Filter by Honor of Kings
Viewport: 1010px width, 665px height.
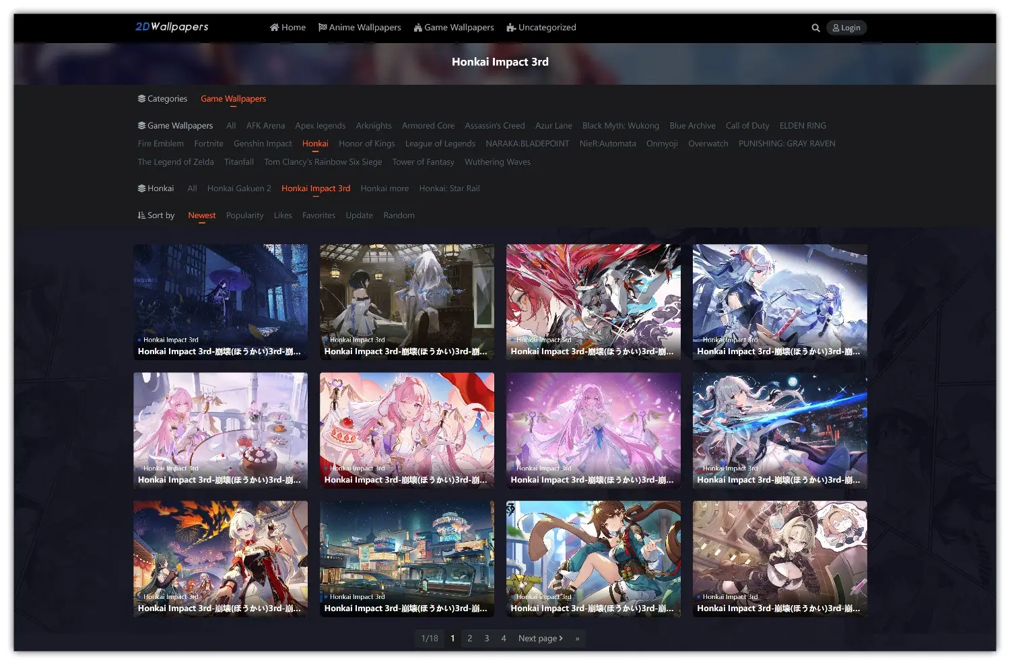367,144
